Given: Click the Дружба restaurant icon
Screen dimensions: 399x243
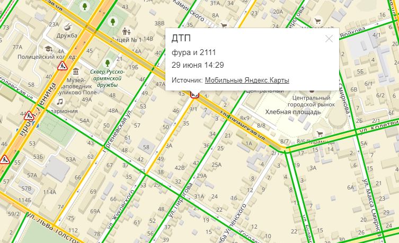Looking at the screenshot, I should (x=67, y=27).
